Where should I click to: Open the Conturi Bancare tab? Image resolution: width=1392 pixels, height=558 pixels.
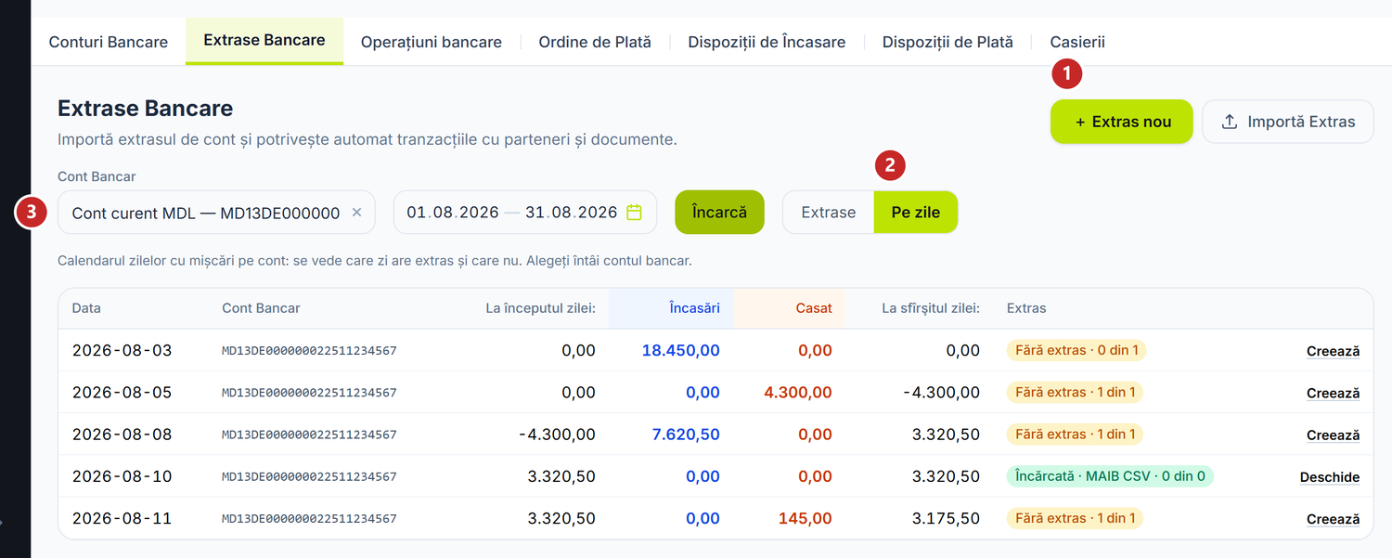tap(109, 42)
